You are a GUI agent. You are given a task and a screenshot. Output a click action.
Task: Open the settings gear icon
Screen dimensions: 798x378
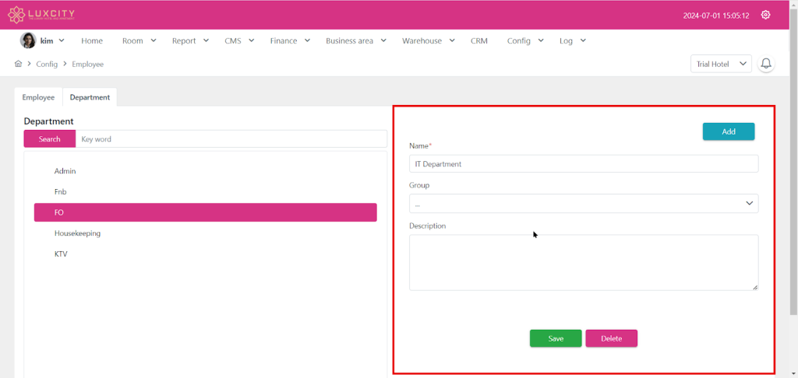coord(765,15)
